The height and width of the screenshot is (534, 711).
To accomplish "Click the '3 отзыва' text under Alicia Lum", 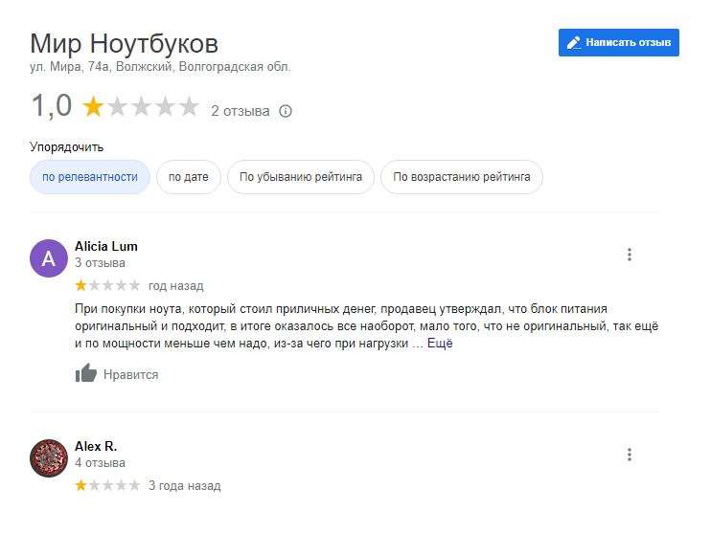I will [100, 263].
